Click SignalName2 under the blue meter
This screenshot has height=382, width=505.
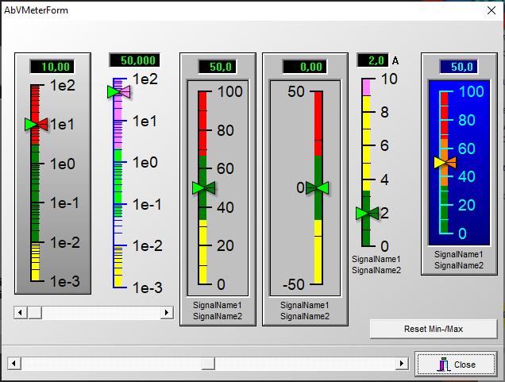click(459, 265)
